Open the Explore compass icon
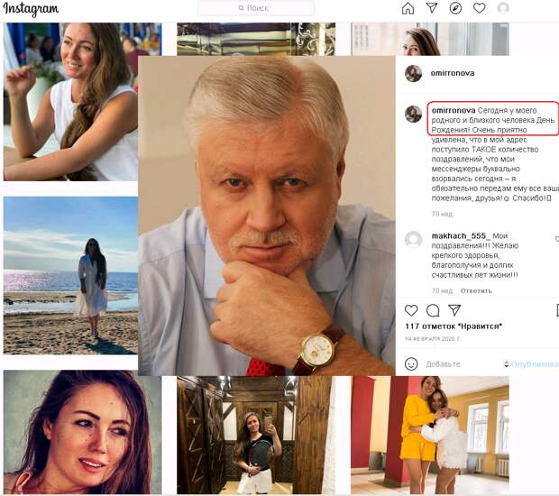Viewport: 559px width, 496px height. pyautogui.click(x=455, y=8)
